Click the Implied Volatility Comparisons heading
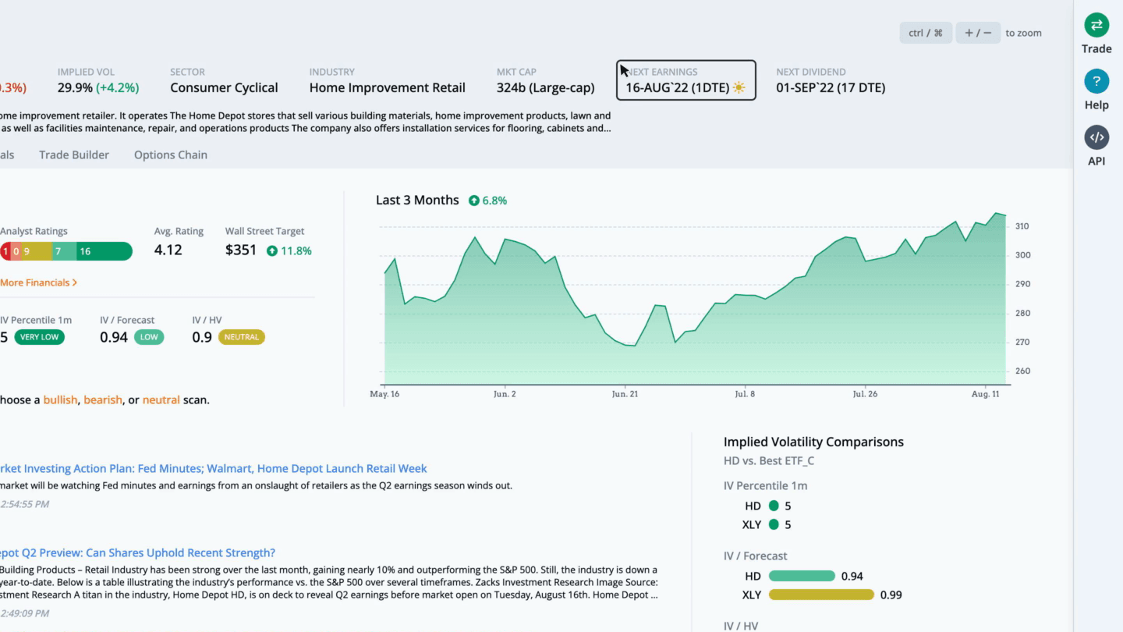The image size is (1123, 632). [x=813, y=442]
